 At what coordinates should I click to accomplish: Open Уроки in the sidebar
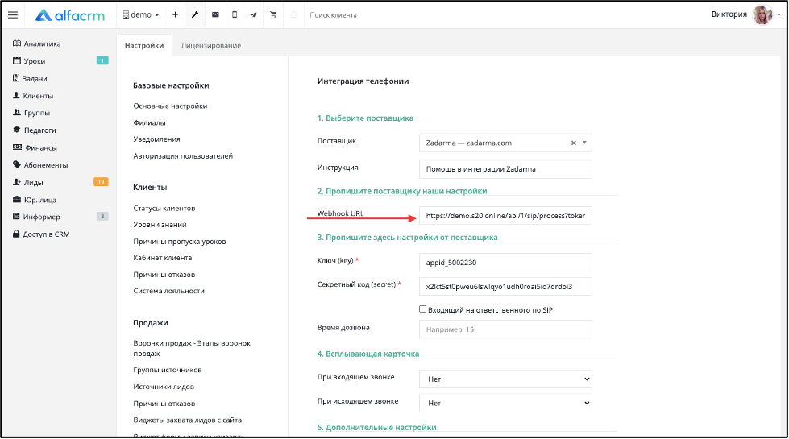tap(29, 61)
